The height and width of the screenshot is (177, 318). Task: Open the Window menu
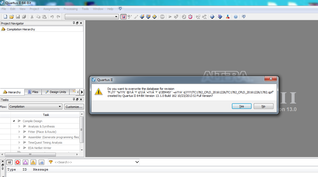pyautogui.click(x=98, y=9)
